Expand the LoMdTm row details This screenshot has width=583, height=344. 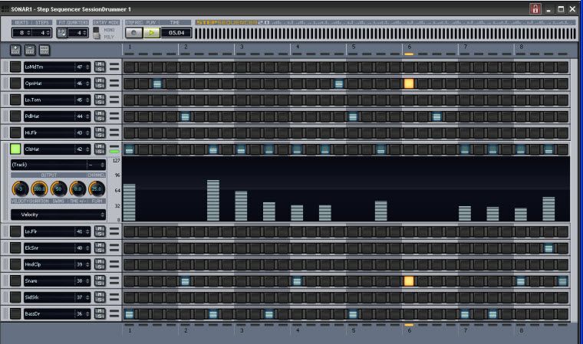tap(114, 67)
